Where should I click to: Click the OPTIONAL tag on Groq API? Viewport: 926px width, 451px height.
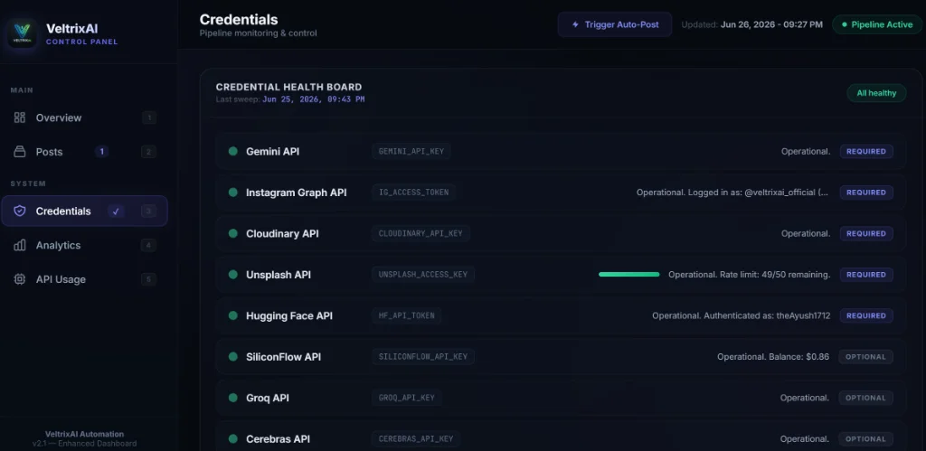[865, 398]
